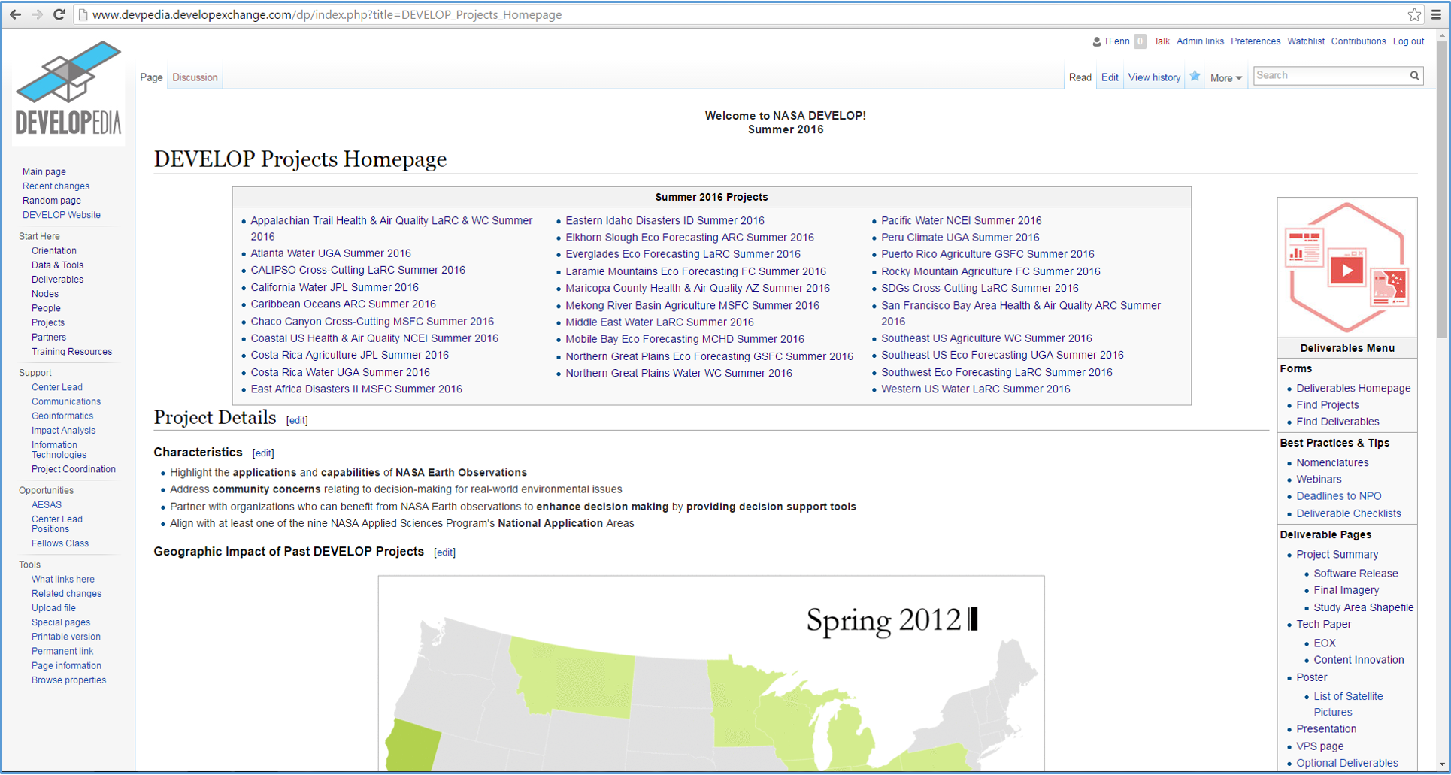Expand the More dropdown menu
This screenshot has width=1451, height=775.
click(x=1225, y=78)
